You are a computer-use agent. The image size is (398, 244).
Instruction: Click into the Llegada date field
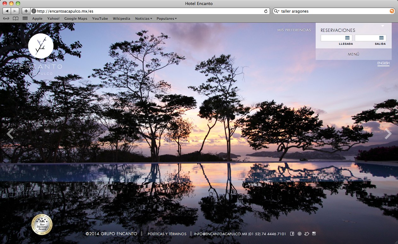pos(337,38)
